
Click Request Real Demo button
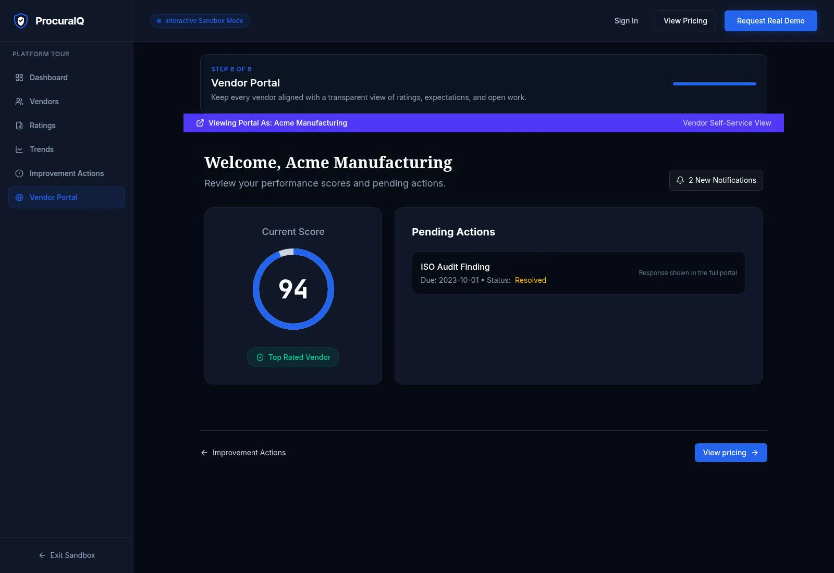(x=771, y=21)
